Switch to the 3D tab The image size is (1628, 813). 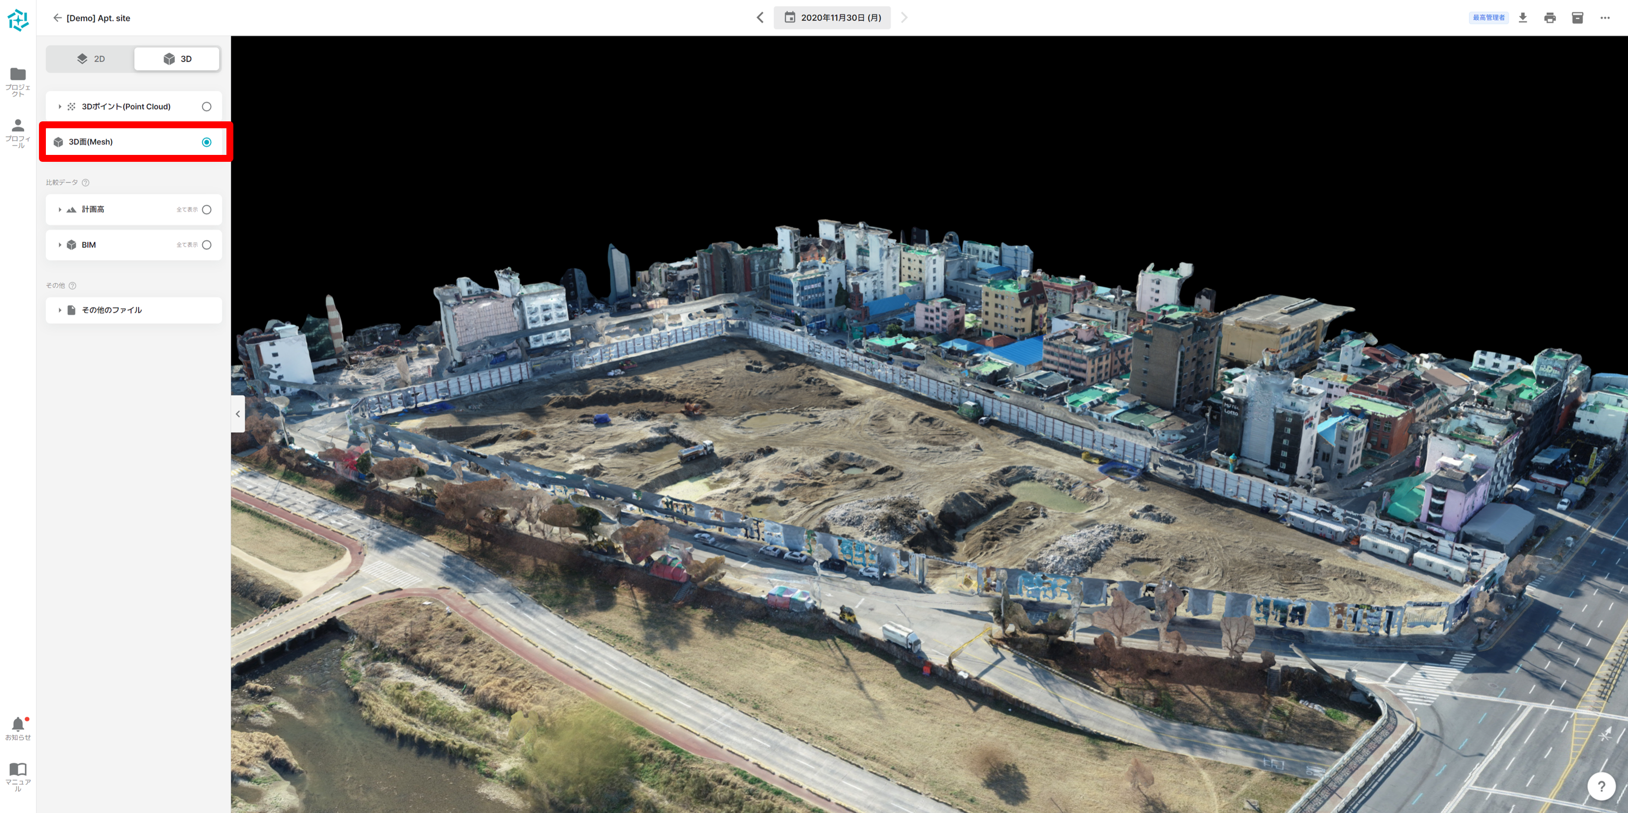177,59
